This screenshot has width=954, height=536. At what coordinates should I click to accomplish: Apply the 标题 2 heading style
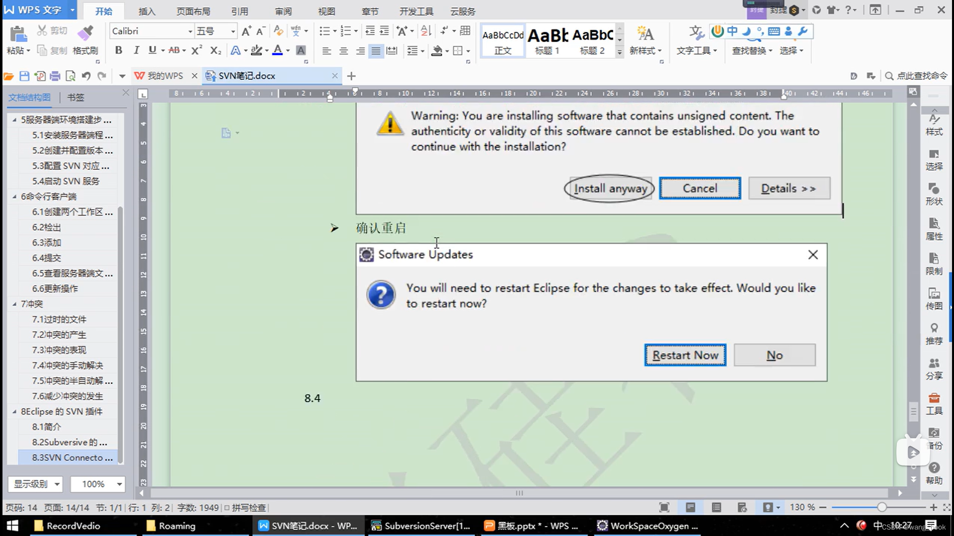[x=592, y=41]
